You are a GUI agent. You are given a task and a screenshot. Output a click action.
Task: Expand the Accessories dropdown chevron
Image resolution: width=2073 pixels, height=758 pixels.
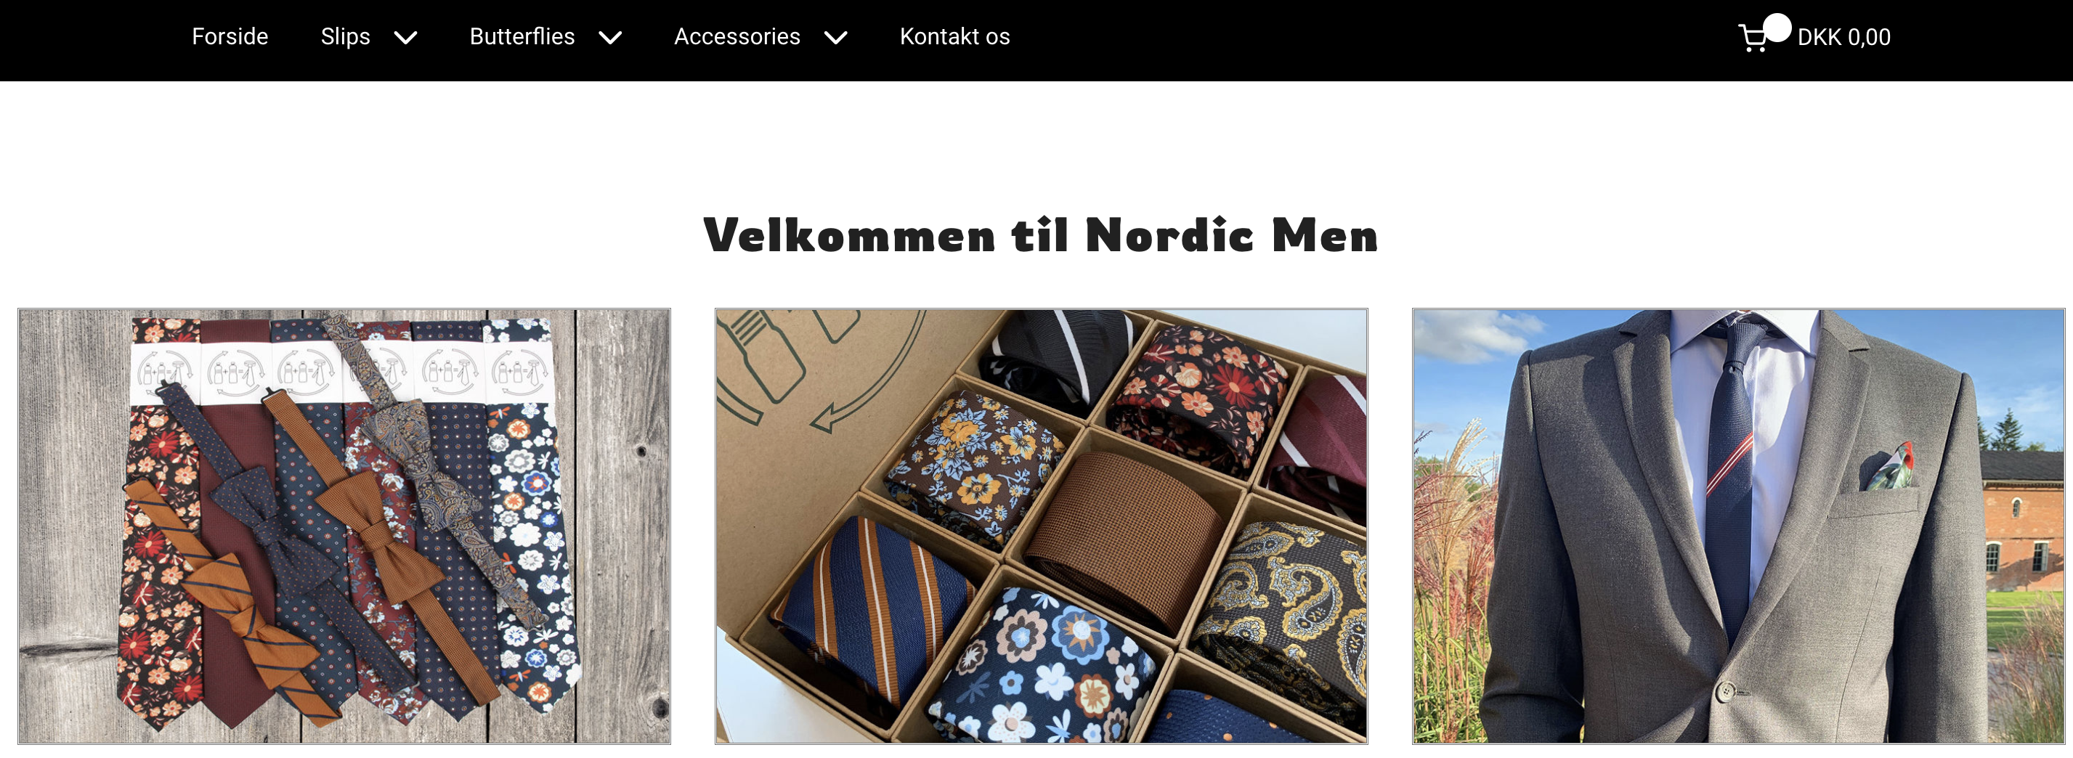pyautogui.click(x=836, y=38)
